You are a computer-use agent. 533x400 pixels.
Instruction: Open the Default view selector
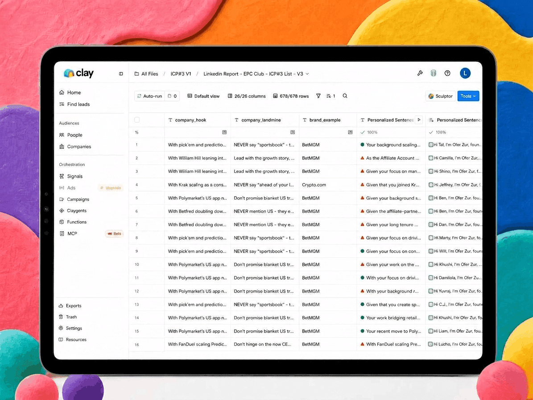(204, 96)
